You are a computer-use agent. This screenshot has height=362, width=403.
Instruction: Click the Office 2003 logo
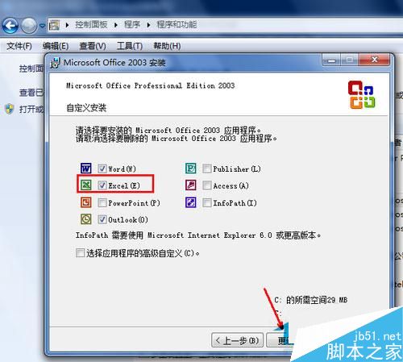point(362,94)
